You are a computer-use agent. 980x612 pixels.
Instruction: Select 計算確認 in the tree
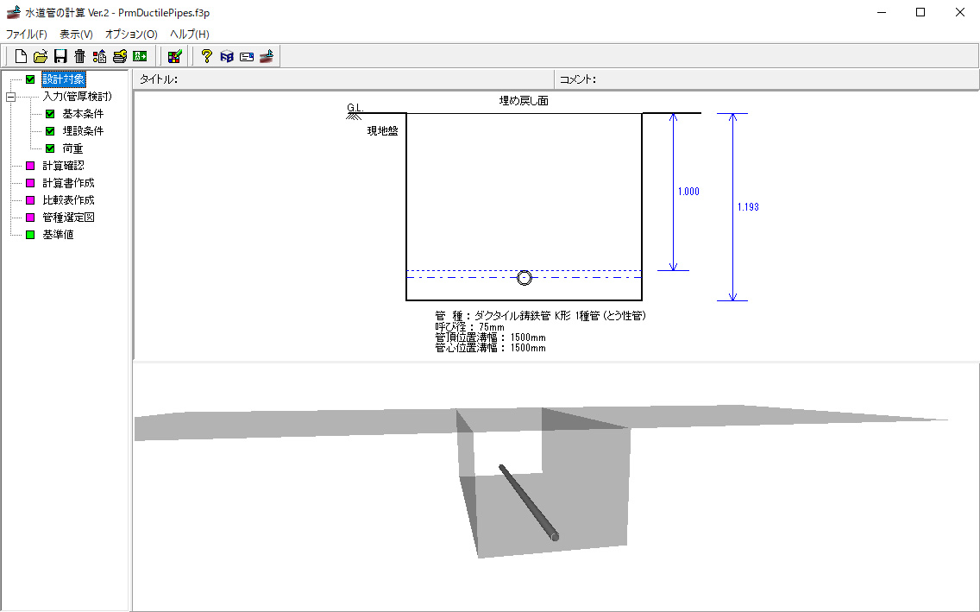[x=63, y=166]
